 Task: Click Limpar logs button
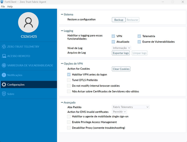(x=140, y=53)
